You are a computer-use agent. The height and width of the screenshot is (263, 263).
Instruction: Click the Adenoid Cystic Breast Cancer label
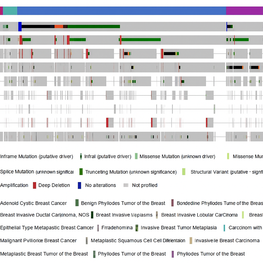tap(33, 203)
